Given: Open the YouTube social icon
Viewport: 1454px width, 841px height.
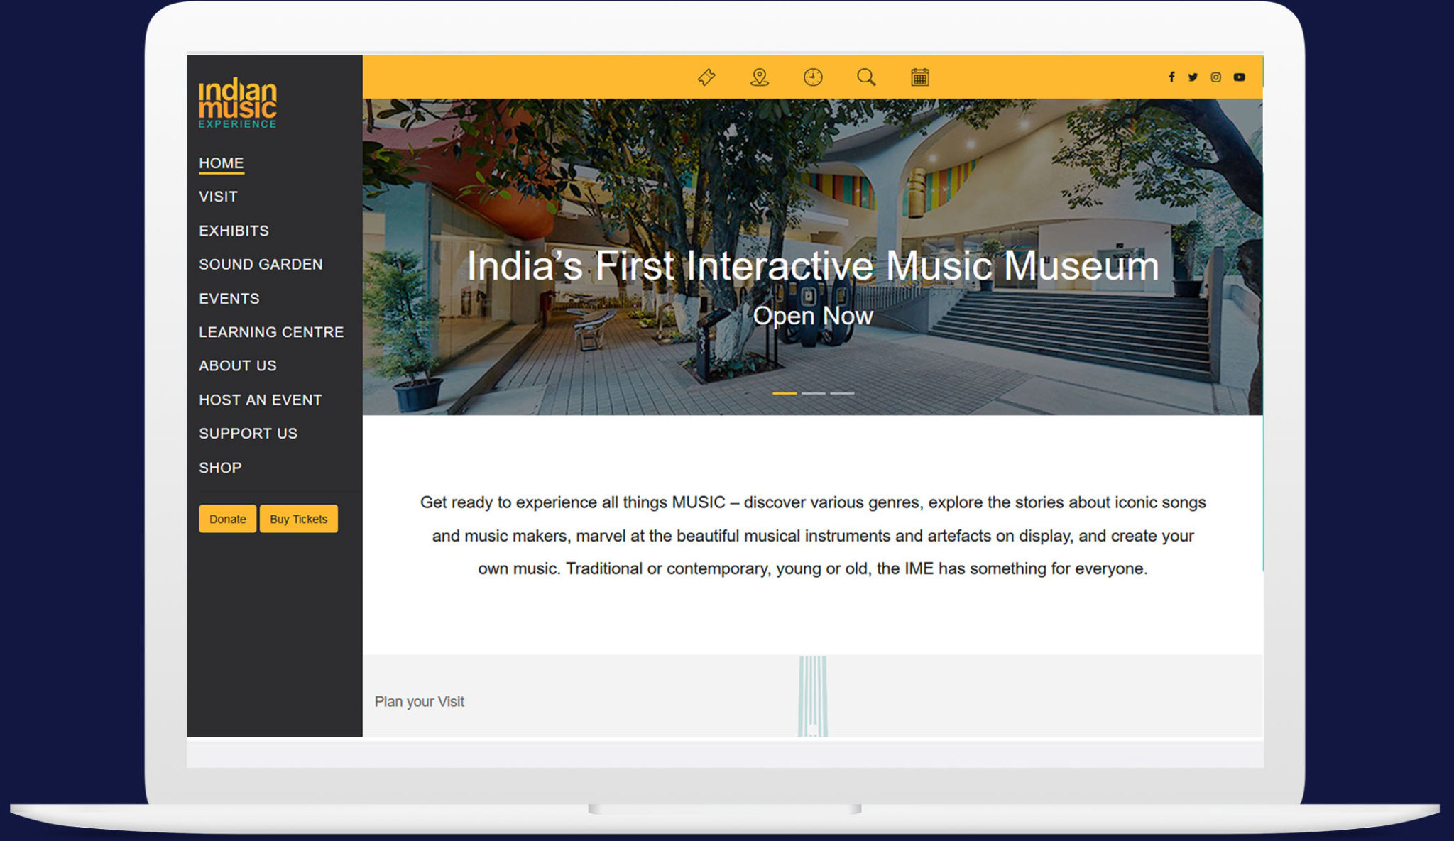Looking at the screenshot, I should tap(1239, 77).
